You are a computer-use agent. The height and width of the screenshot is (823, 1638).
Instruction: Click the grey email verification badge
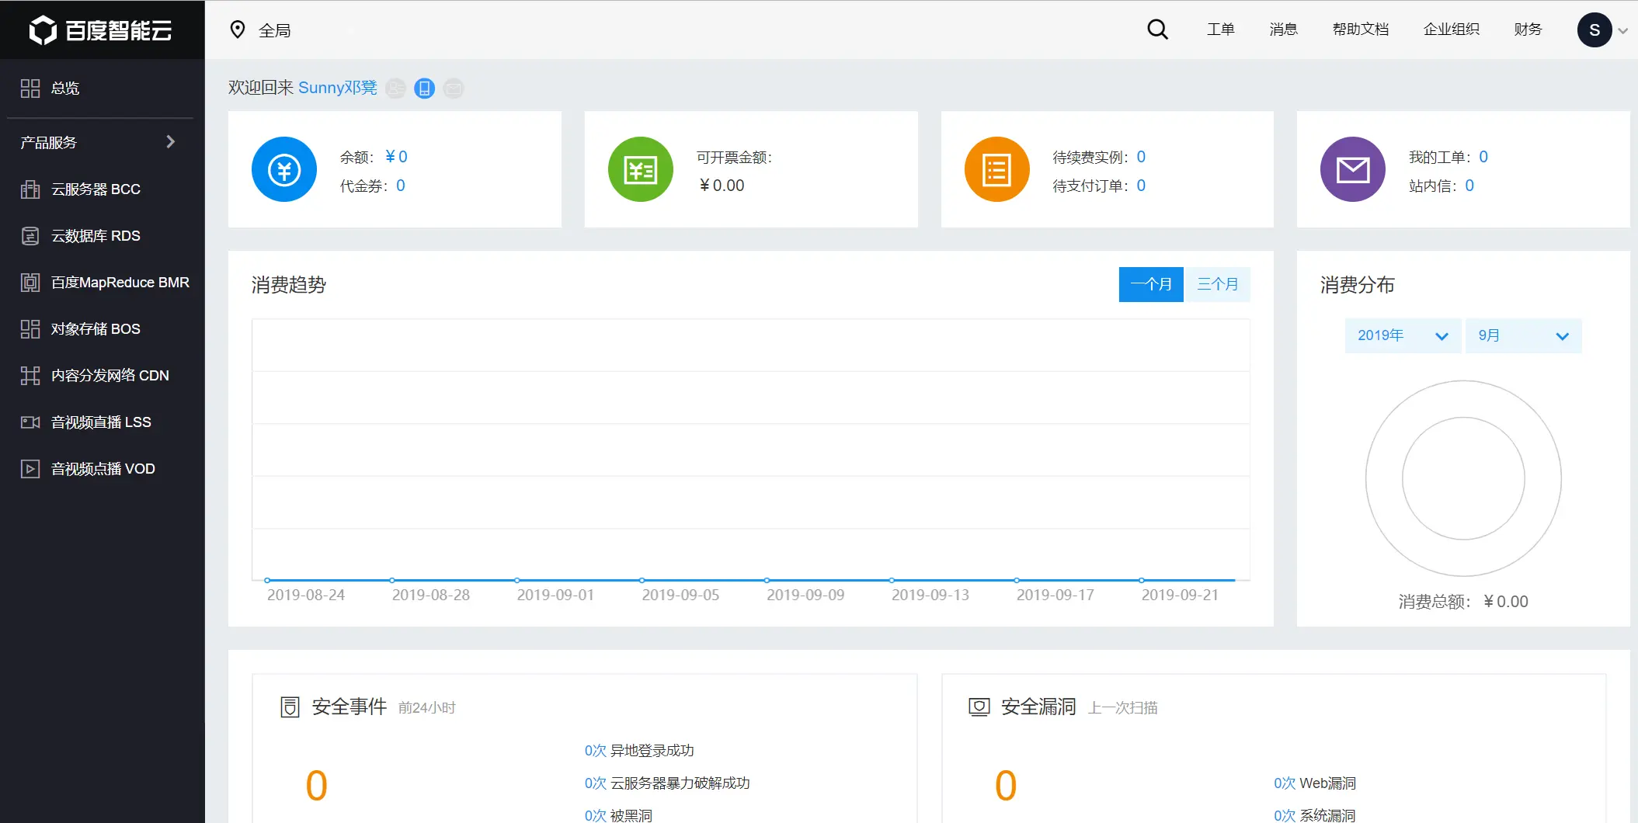[454, 89]
